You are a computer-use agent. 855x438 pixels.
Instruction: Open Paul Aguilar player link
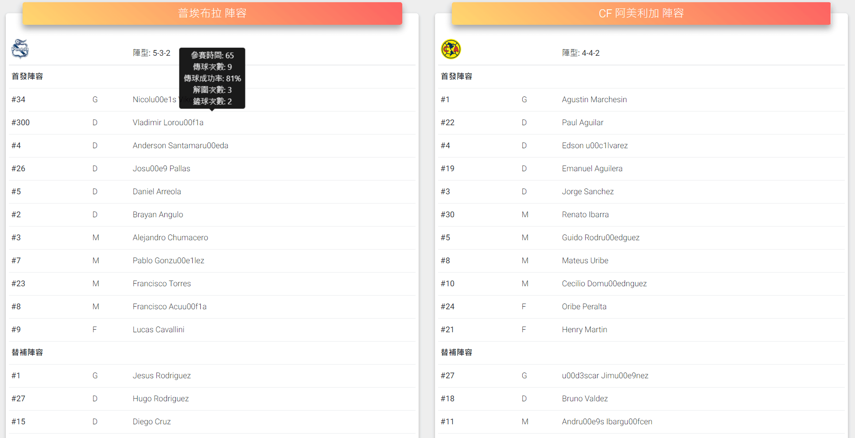pos(583,123)
